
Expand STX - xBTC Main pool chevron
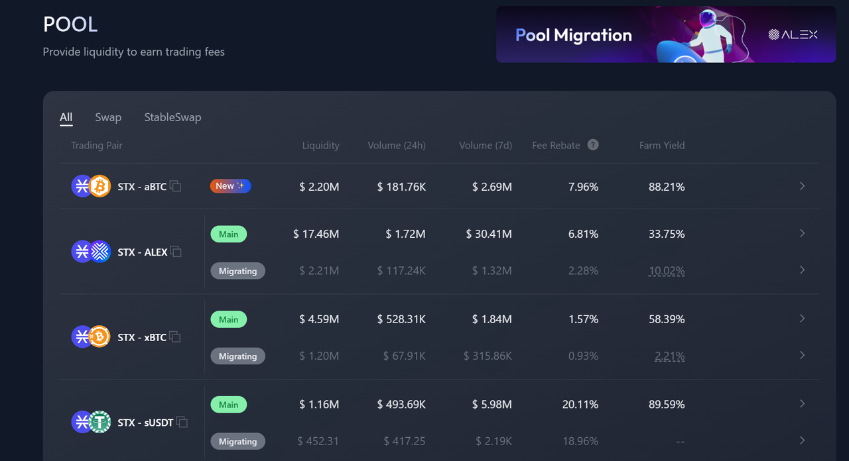[802, 319]
